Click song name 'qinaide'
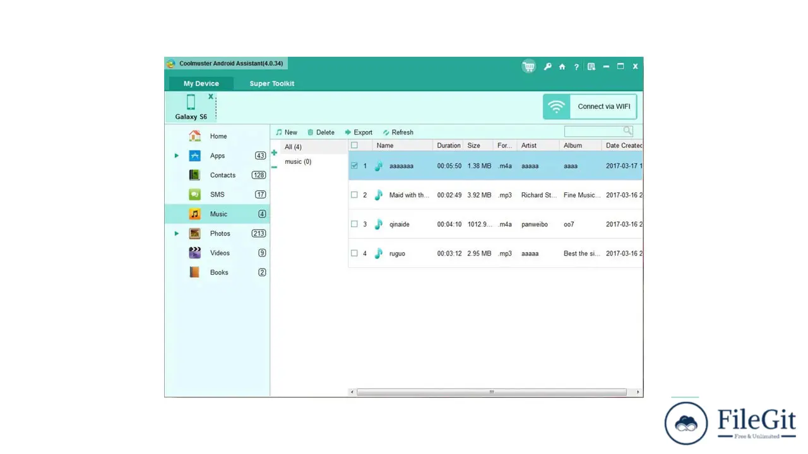 click(x=400, y=224)
